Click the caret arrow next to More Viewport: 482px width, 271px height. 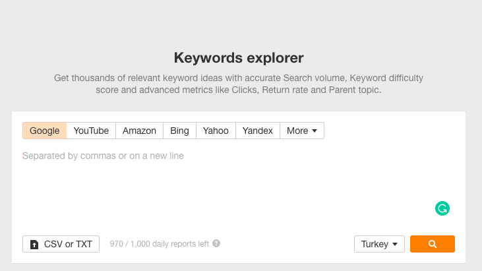(x=314, y=131)
